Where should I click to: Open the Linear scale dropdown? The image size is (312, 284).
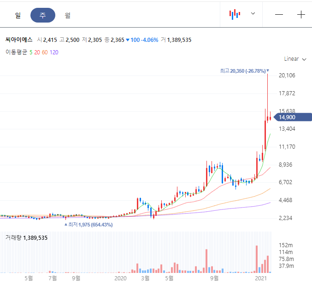(x=295, y=59)
